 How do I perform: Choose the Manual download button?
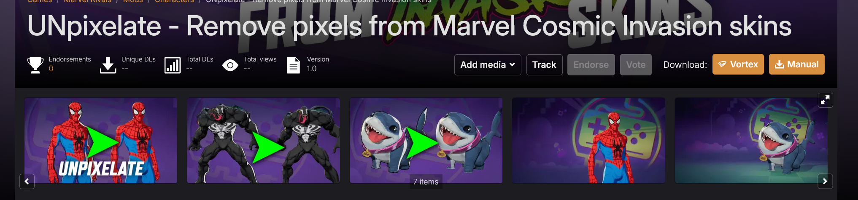(797, 64)
